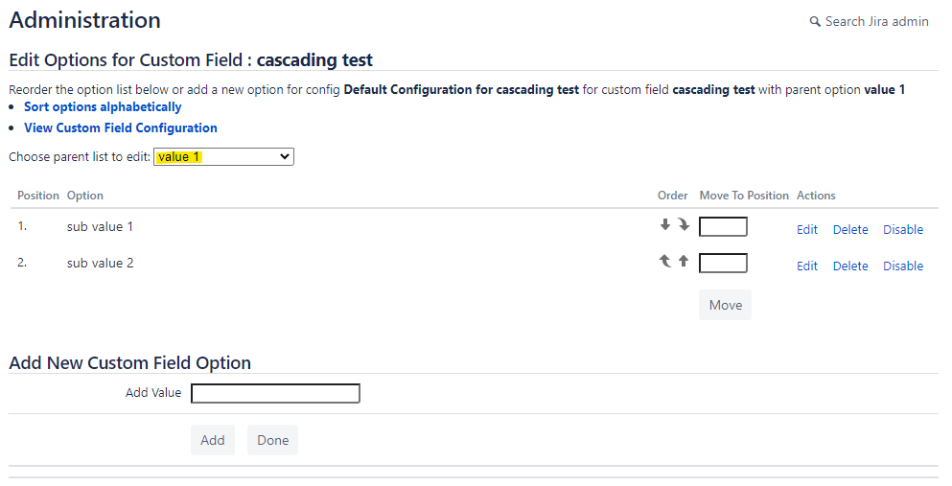Delete the sub value 1 option
The width and height of the screenshot is (952, 486).
(x=850, y=230)
